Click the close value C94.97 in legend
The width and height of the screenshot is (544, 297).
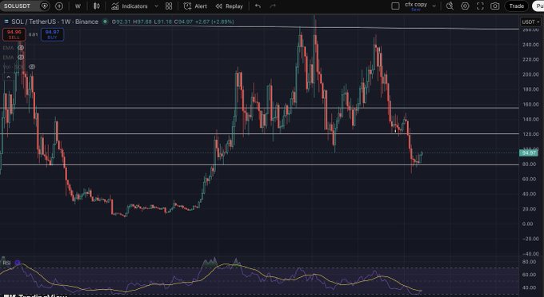[x=183, y=22]
